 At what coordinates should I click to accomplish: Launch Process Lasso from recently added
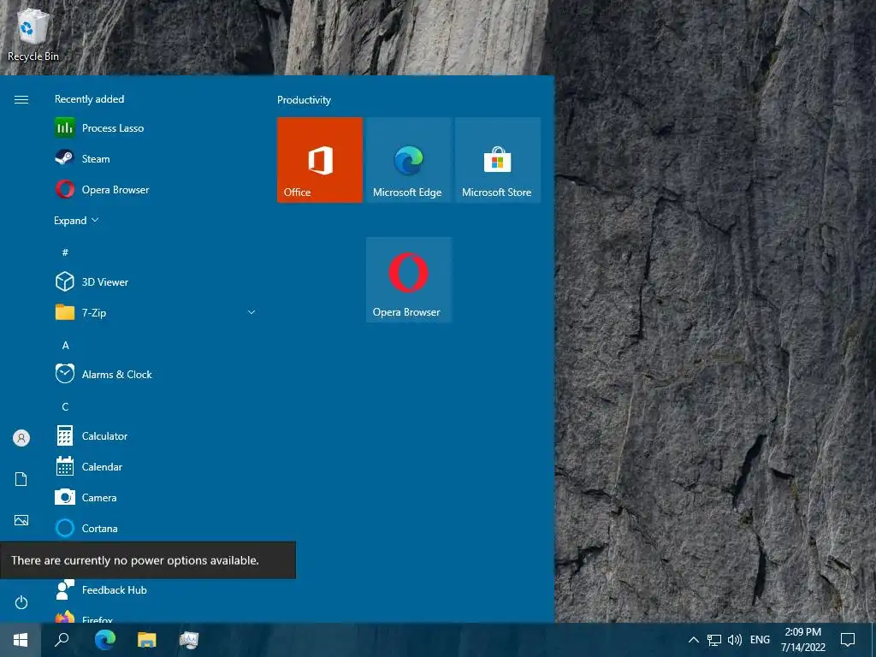[157, 128]
